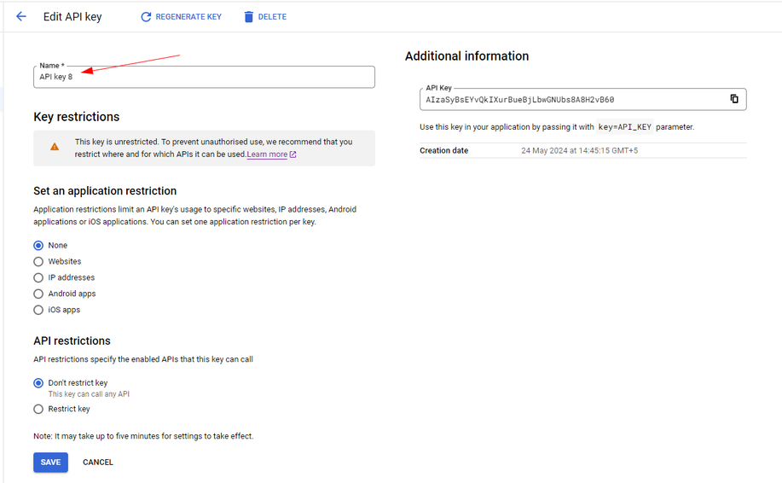Click the REGENERATE KEY text button
Screen dimensions: 782x483
point(188,17)
